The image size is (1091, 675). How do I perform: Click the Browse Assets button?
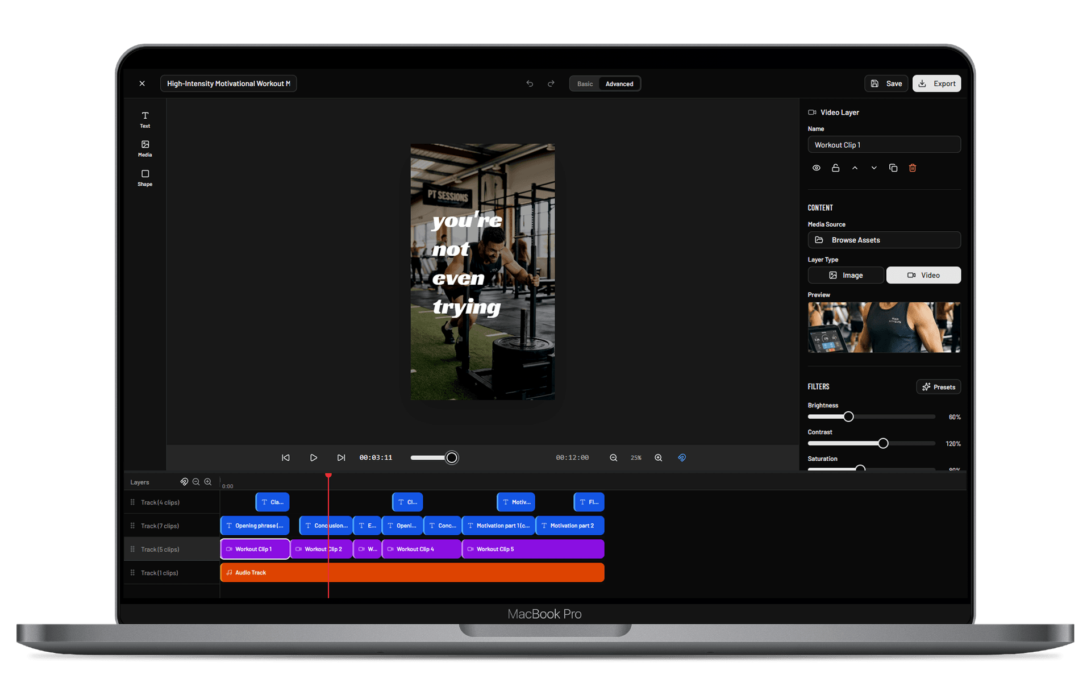884,240
